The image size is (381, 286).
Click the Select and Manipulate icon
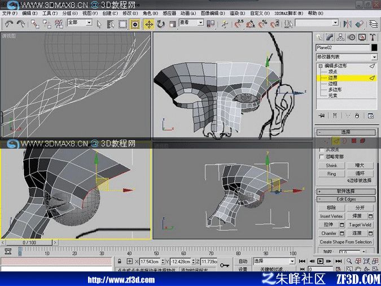pos(225,24)
